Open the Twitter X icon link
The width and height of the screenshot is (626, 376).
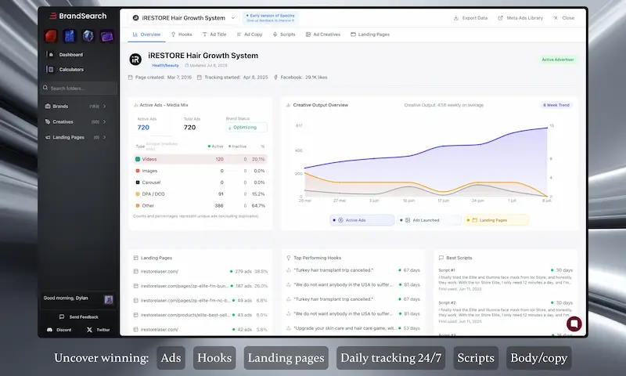tap(89, 330)
